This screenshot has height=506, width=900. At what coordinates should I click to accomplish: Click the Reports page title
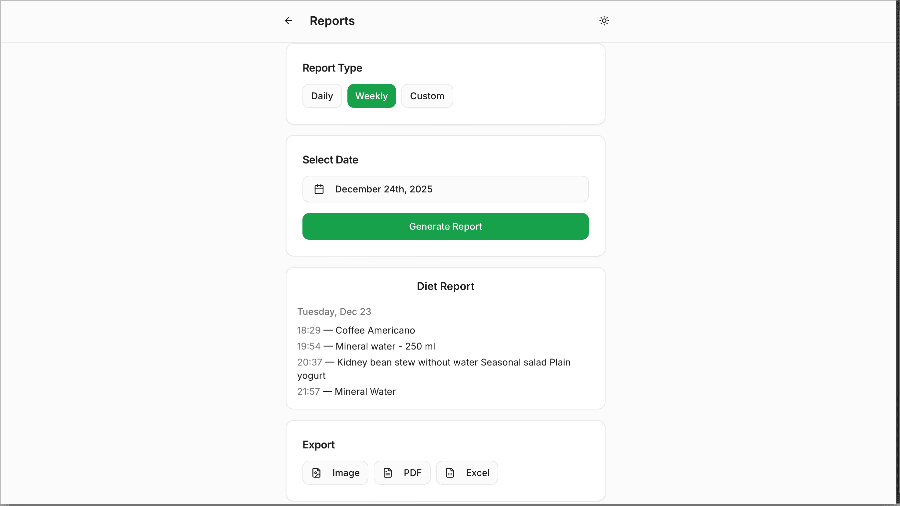332,21
